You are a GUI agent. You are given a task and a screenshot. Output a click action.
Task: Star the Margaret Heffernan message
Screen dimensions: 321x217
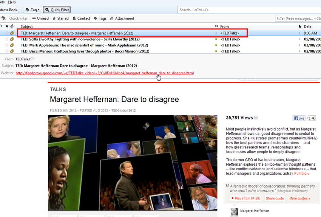click(x=7, y=33)
